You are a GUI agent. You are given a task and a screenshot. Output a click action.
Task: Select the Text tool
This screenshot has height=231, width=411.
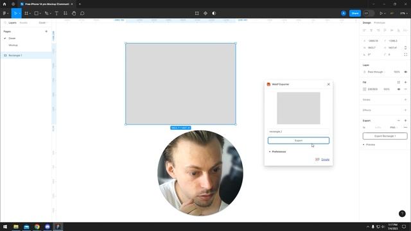[57, 13]
